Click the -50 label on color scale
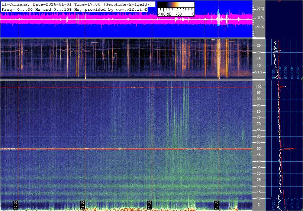Image resolution: width=303 pixels, height=211 pixels. [x=179, y=14]
